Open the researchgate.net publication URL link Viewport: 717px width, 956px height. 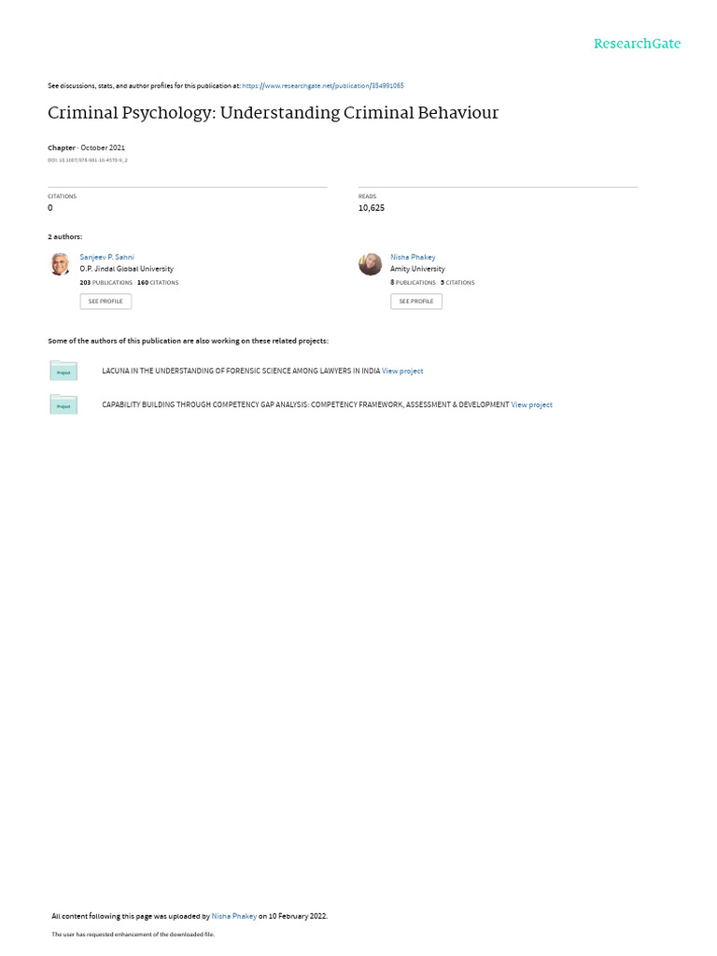tap(322, 86)
